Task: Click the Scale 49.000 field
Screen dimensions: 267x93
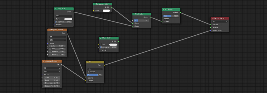Action: click(57, 46)
